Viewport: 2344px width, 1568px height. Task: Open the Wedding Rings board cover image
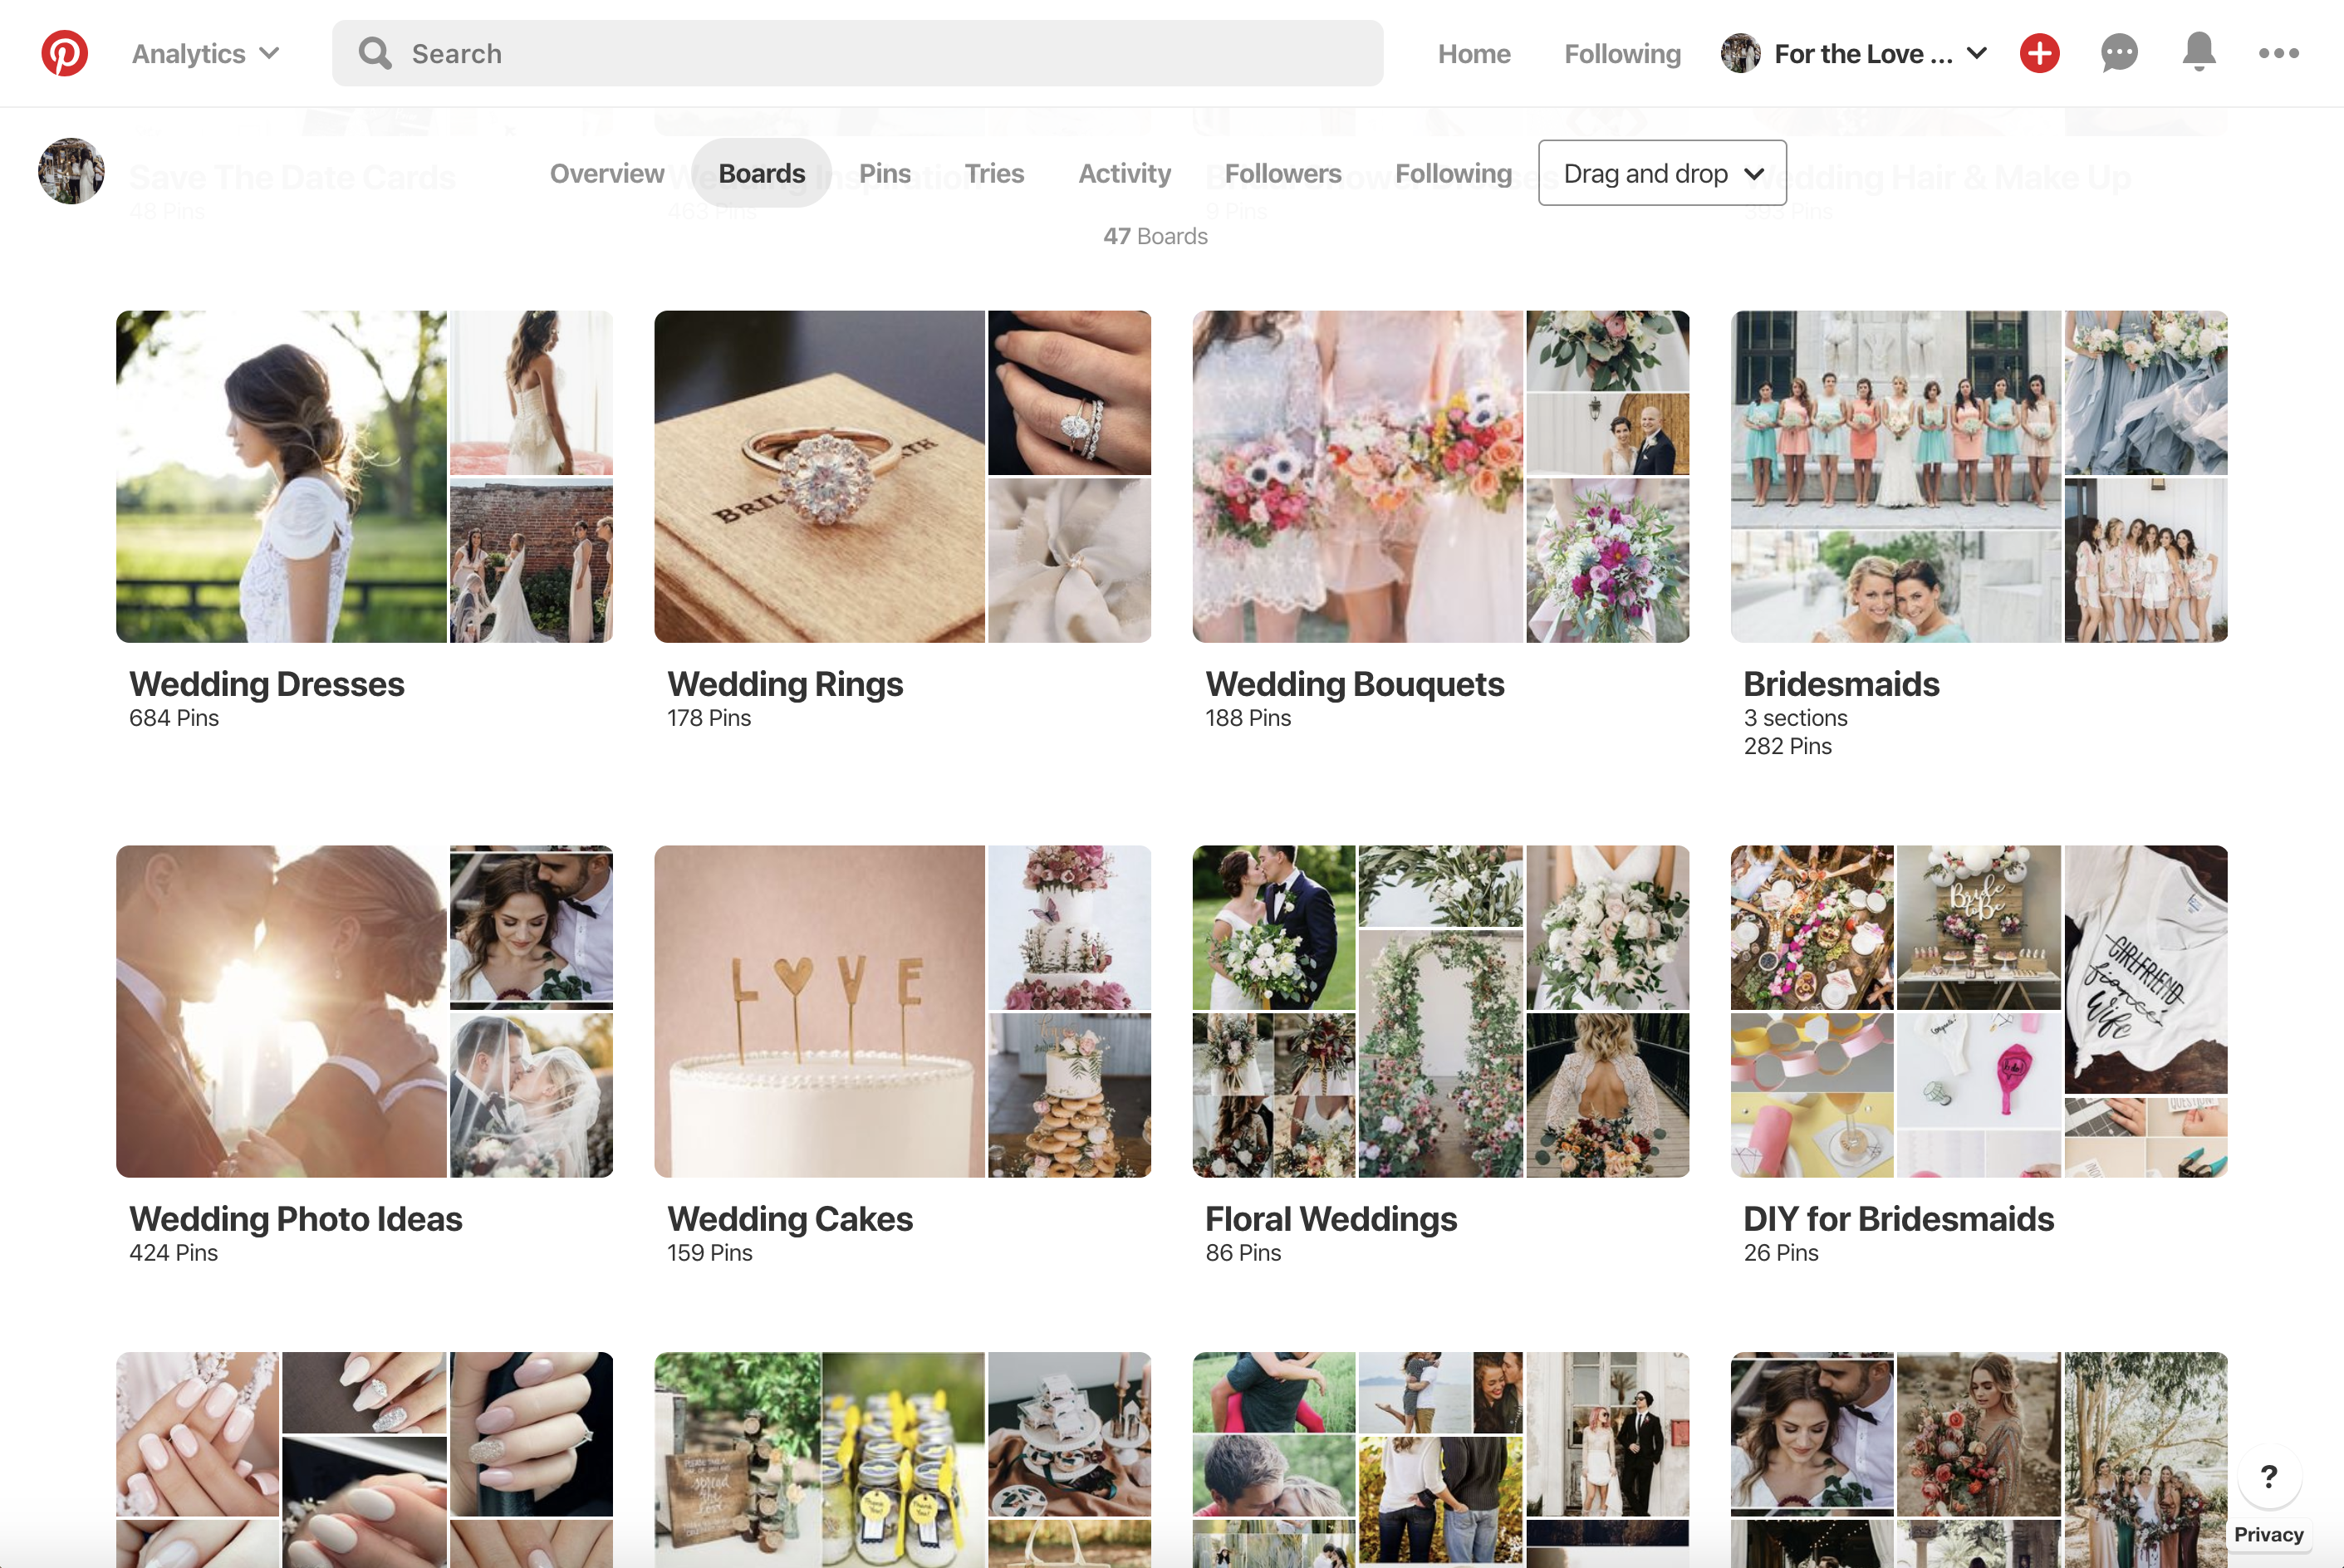pyautogui.click(x=902, y=476)
